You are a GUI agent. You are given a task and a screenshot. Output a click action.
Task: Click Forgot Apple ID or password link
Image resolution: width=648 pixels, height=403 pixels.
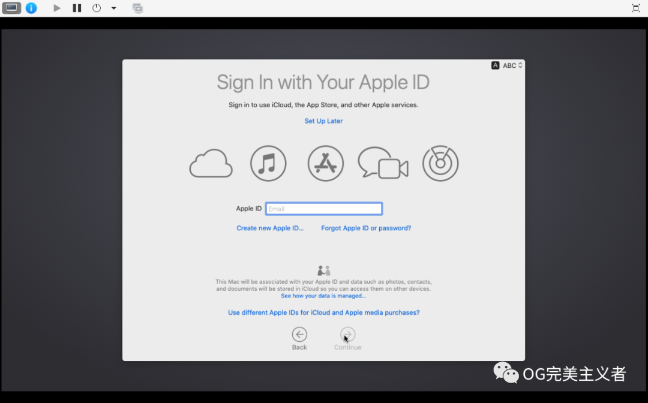click(366, 228)
